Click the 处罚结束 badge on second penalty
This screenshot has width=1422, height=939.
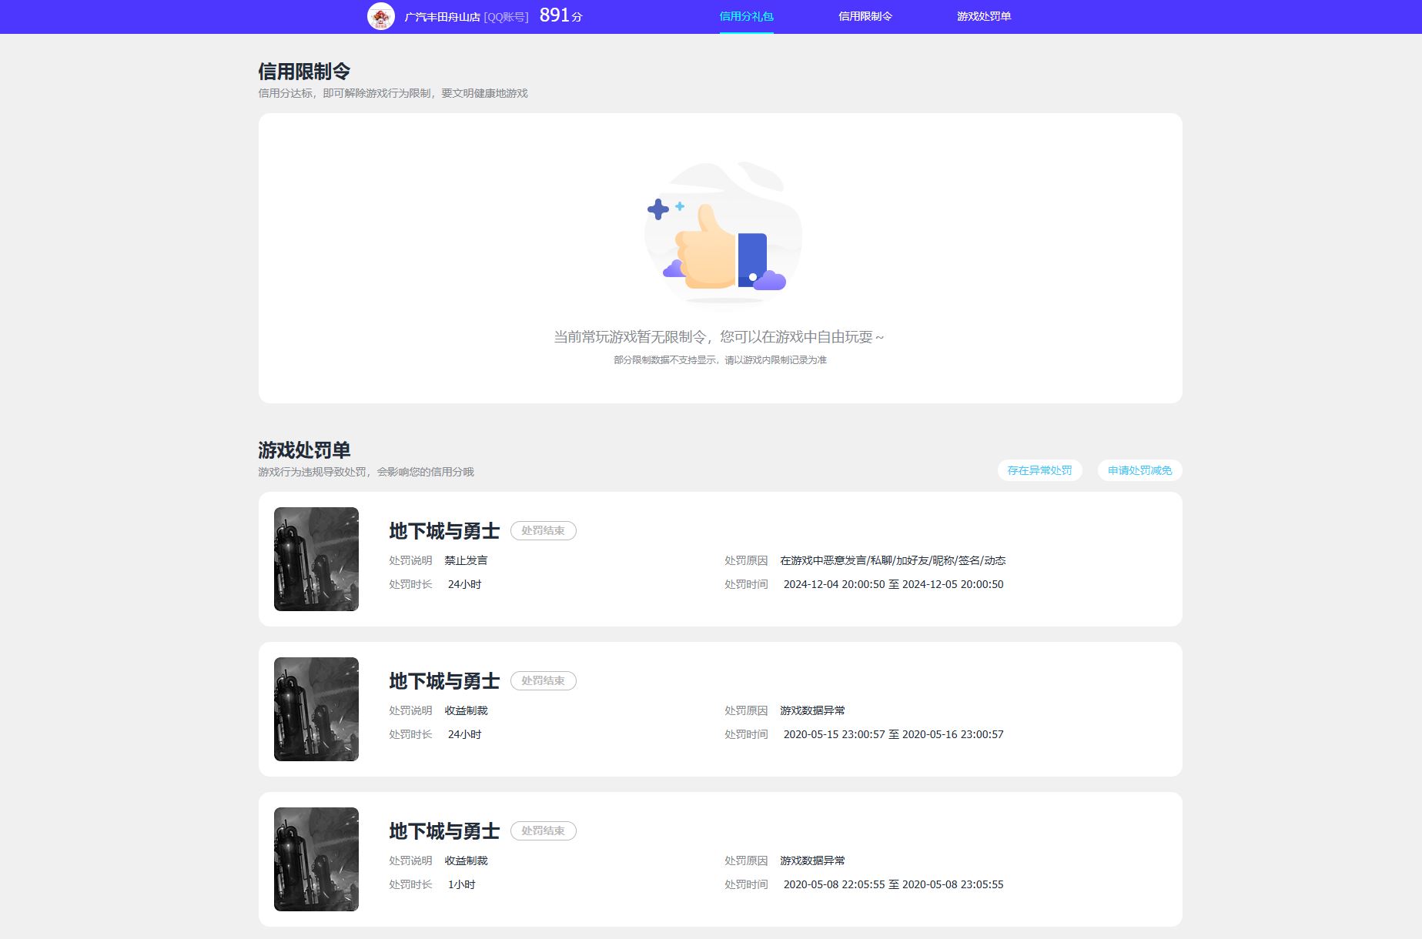[x=544, y=680]
